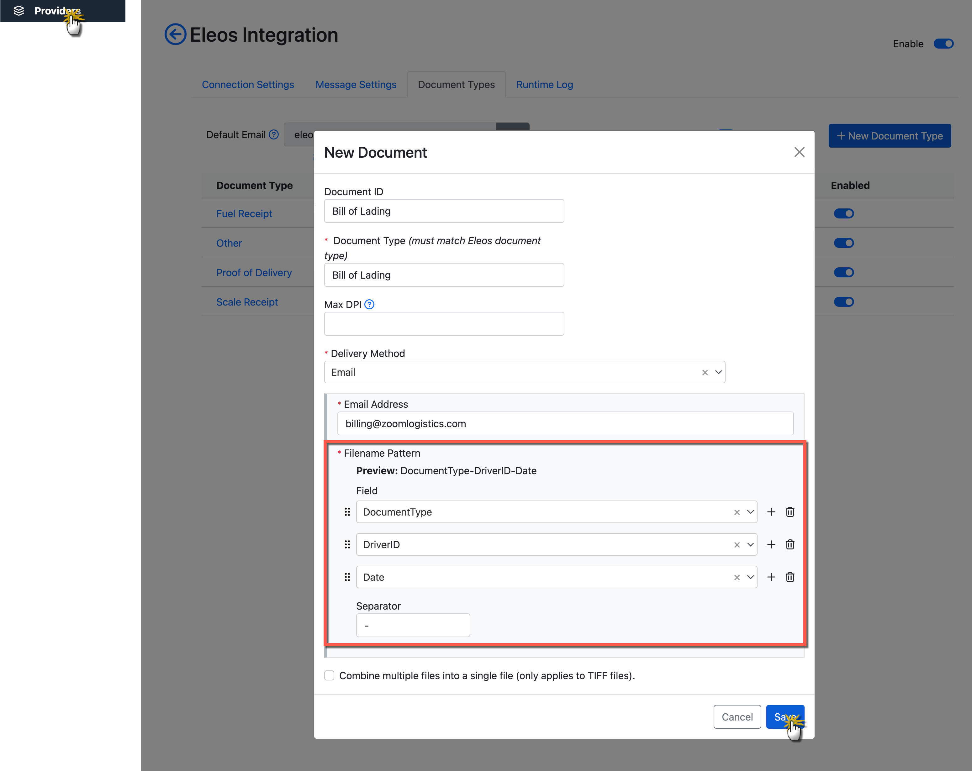Click trash icon on the Date row

tap(790, 577)
